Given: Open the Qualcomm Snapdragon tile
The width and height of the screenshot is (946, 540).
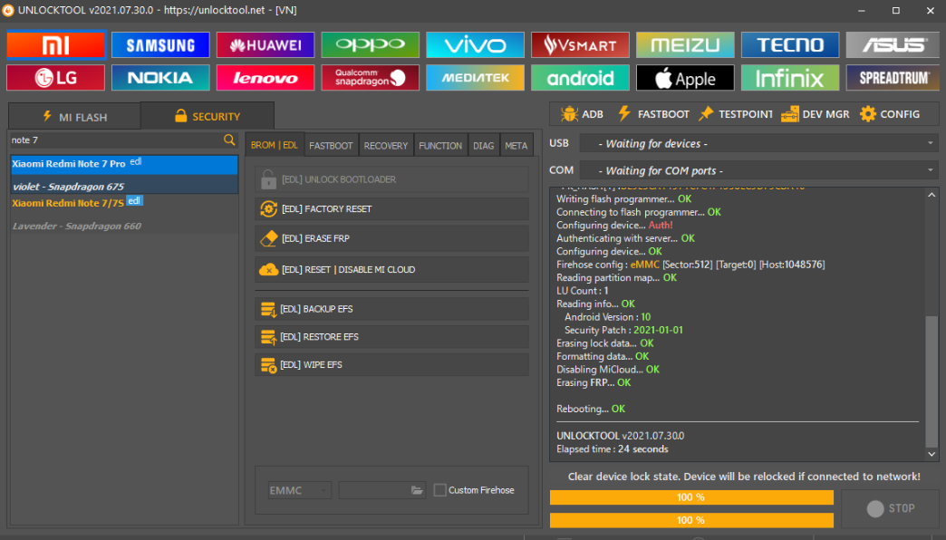Looking at the screenshot, I should 371,78.
